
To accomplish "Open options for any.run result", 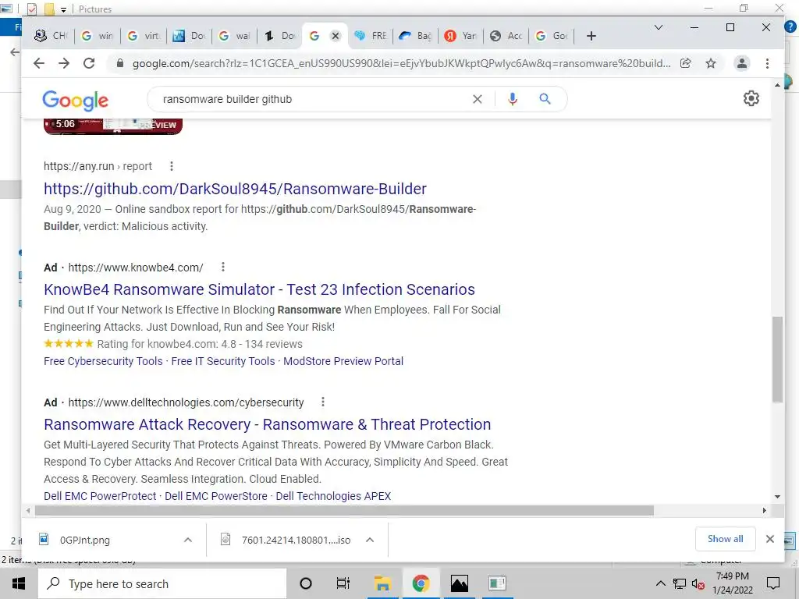I will [x=172, y=166].
